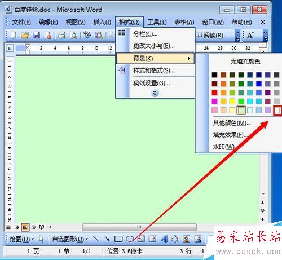282x260 pixels.
Task: Open the Window menu
Action: [x=213, y=22]
